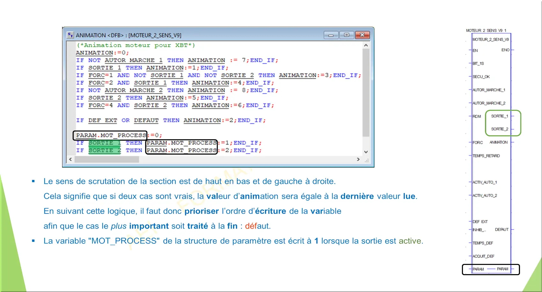Click the AUTOR_MARCHE_2 pin on the block
542x292 pixels.
(x=489, y=103)
